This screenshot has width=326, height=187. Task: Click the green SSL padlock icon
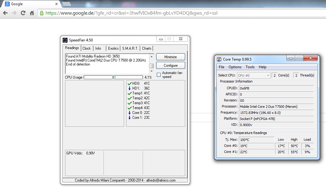point(42,13)
